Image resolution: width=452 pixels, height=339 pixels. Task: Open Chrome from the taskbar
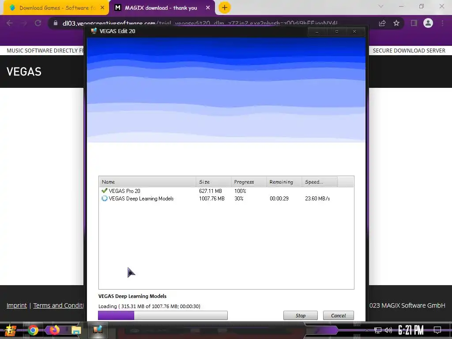pos(33,330)
